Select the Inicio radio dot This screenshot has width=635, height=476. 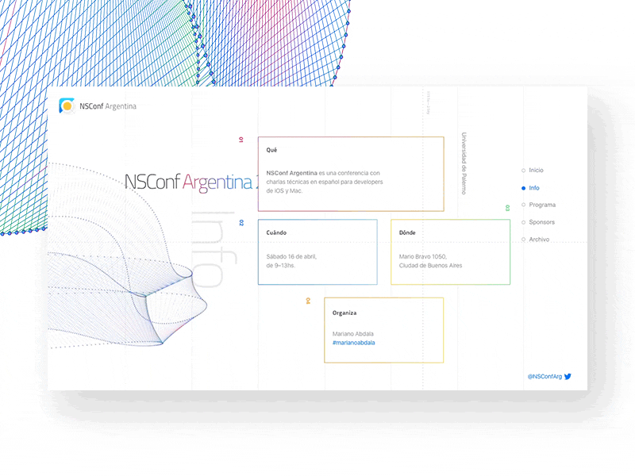coord(523,171)
